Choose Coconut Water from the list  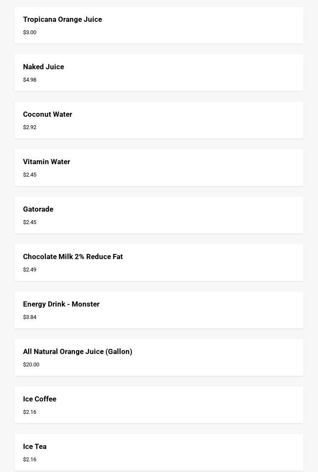(x=159, y=120)
